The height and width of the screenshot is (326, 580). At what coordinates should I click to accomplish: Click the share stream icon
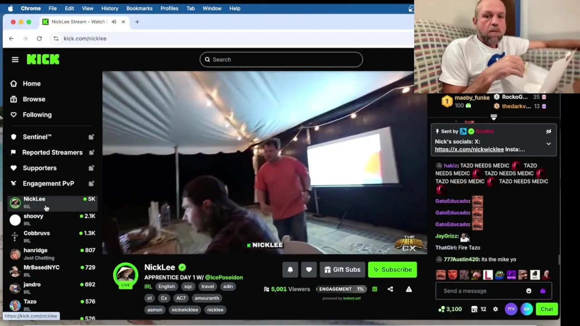(x=390, y=289)
